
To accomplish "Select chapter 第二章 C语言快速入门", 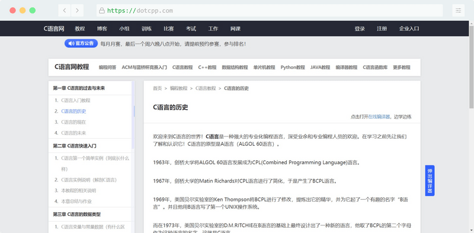I will tap(75, 146).
